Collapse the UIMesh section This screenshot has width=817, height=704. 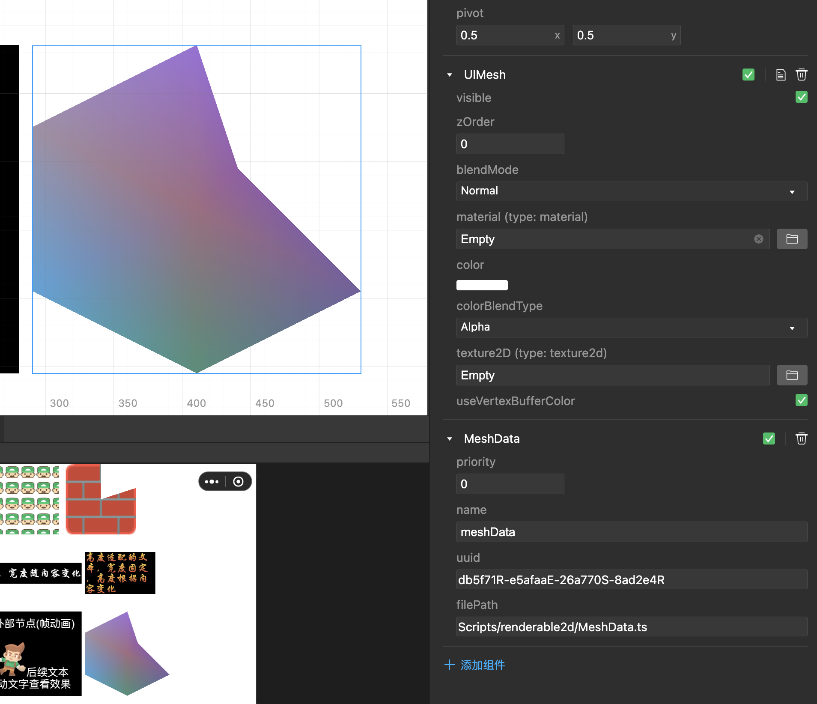point(450,75)
